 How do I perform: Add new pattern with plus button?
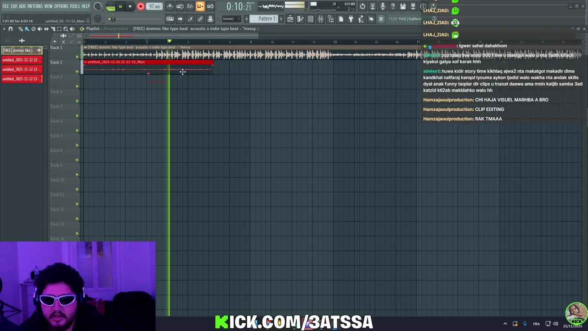coord(281,19)
